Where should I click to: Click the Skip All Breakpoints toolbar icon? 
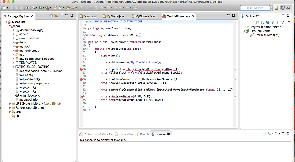28,8
